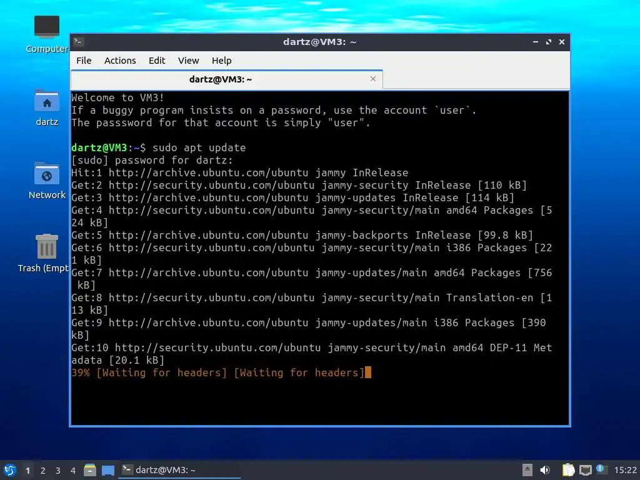Click the 'Get:7' jammy-updates amd64 line
Image resolution: width=640 pixels, height=480 pixels.
(312, 279)
